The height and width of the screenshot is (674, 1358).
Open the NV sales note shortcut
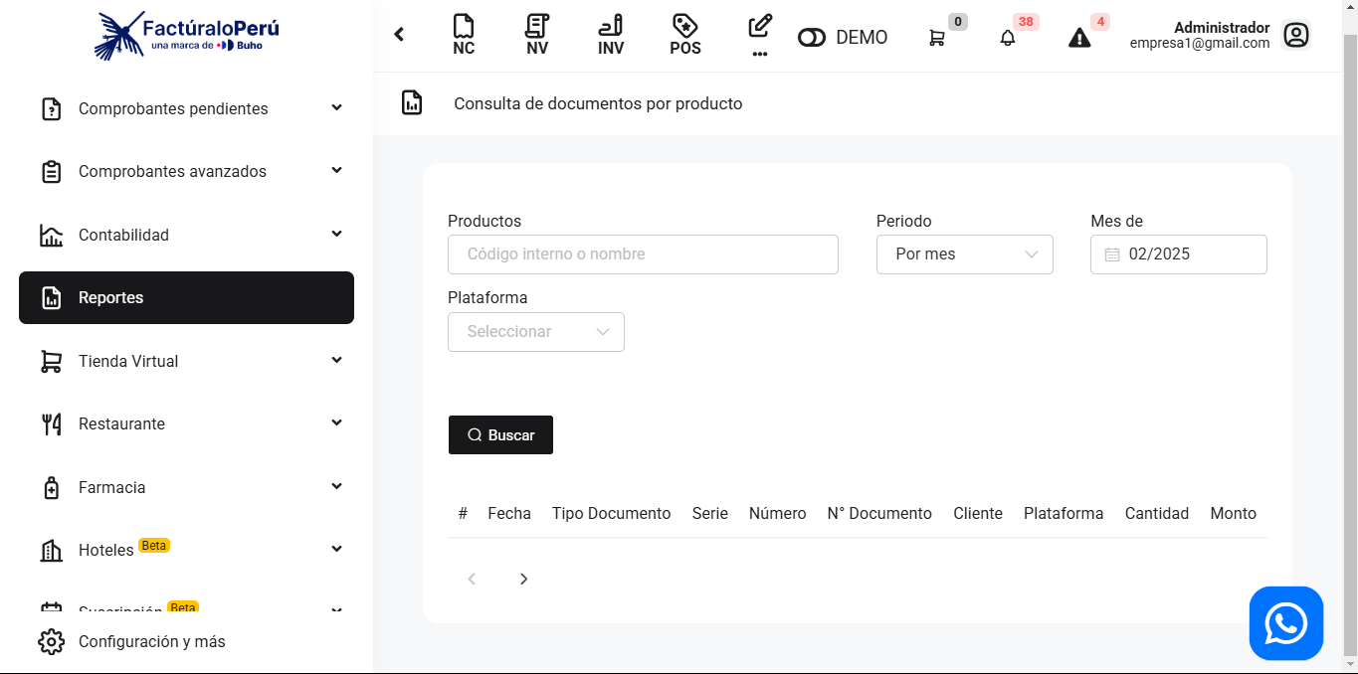(537, 36)
